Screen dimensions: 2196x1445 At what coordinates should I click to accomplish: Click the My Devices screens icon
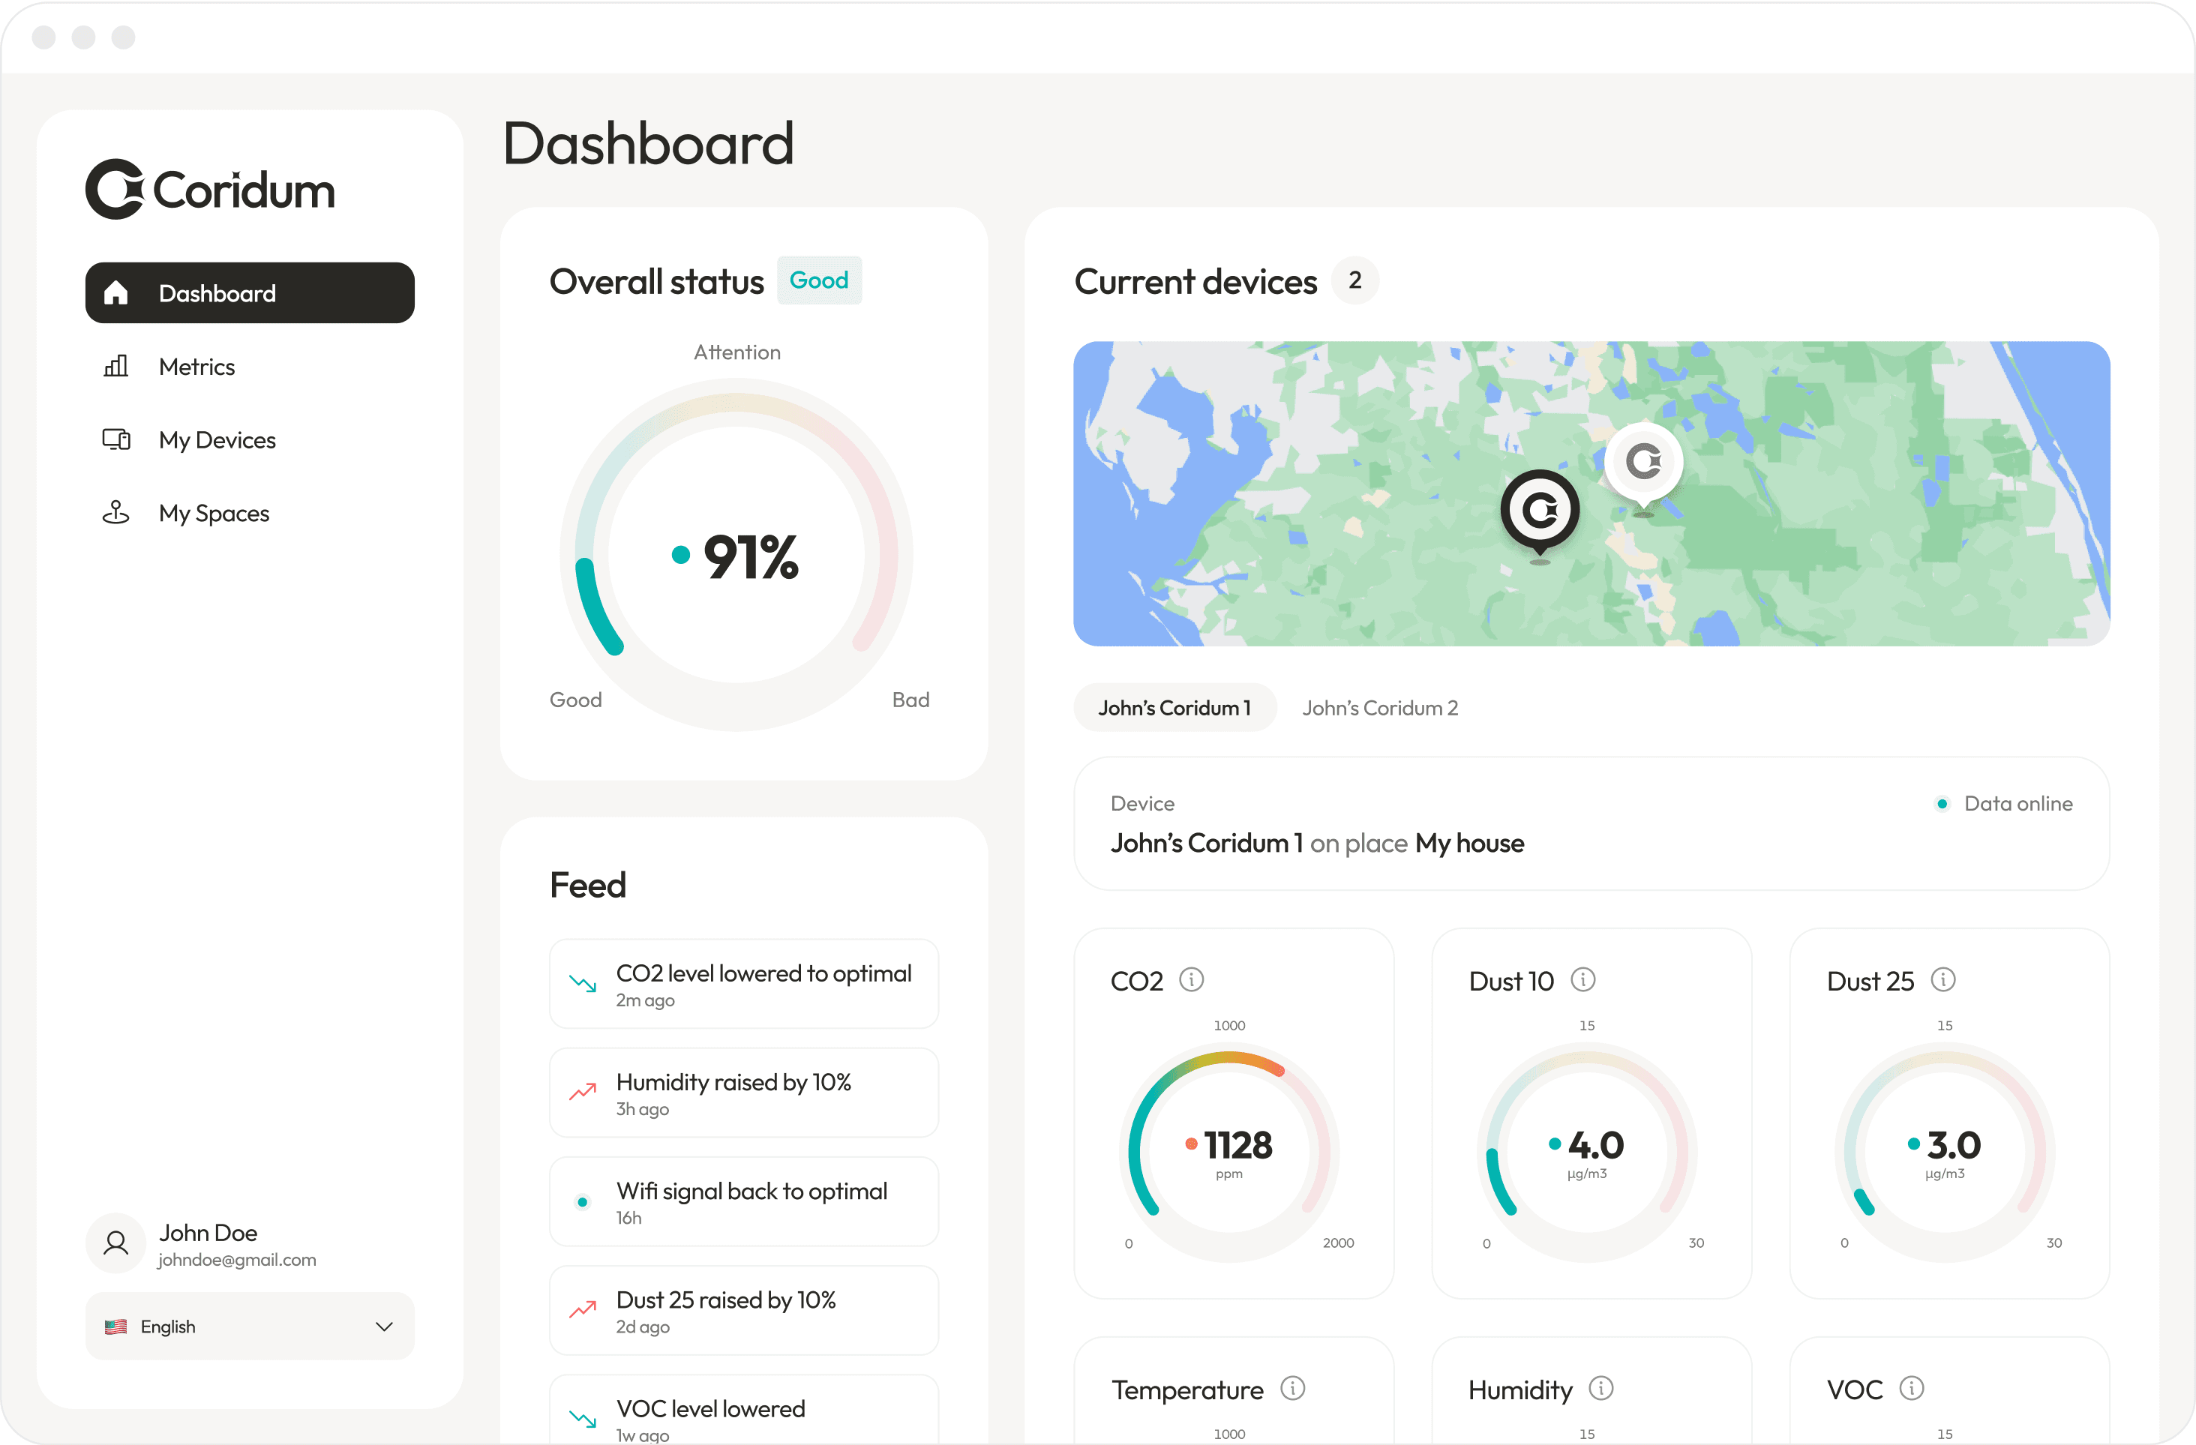pyautogui.click(x=115, y=439)
